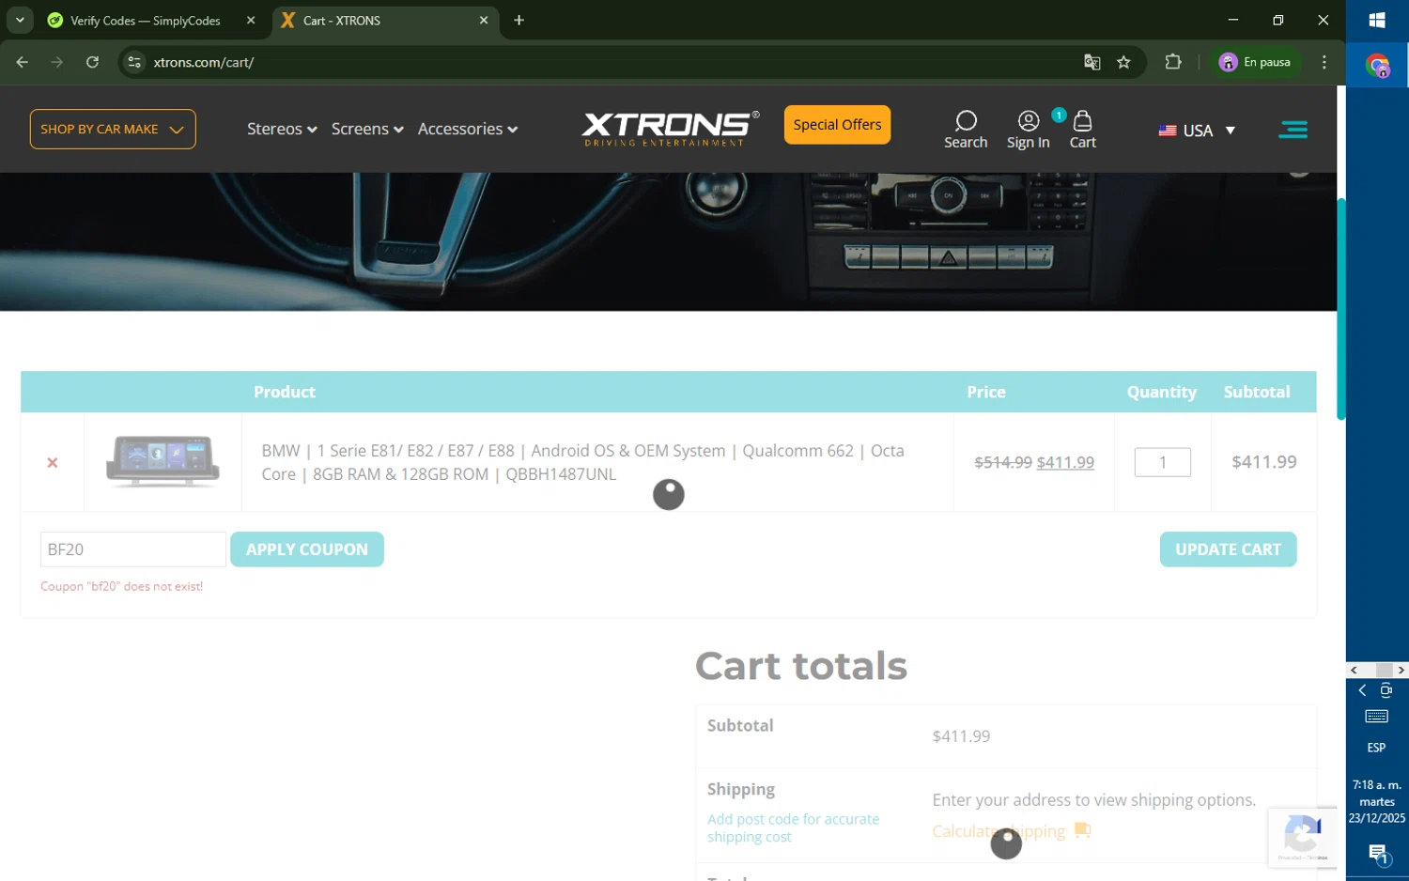Click Calculate shipping link

coord(999,831)
